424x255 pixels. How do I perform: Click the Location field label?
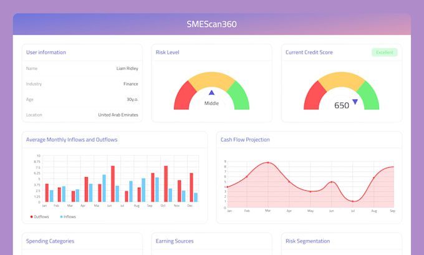pyautogui.click(x=34, y=115)
